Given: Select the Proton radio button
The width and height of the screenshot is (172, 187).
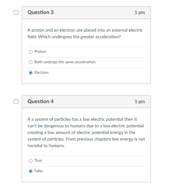Looking at the screenshot, I should pyautogui.click(x=31, y=52).
